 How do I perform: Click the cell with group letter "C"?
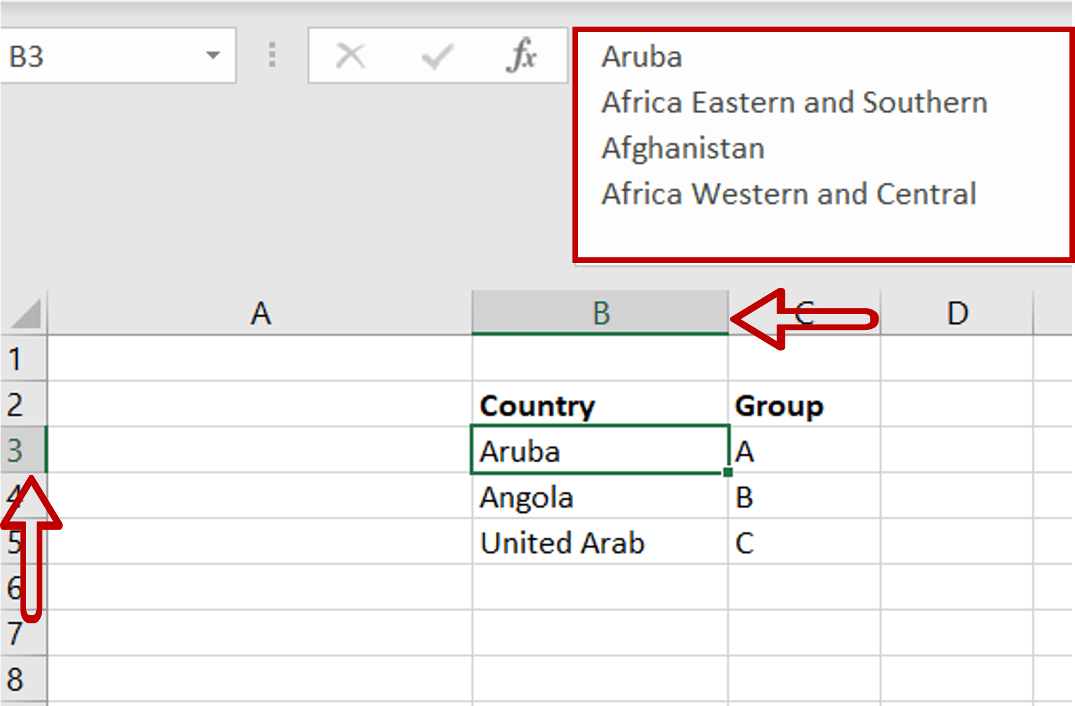(x=804, y=542)
